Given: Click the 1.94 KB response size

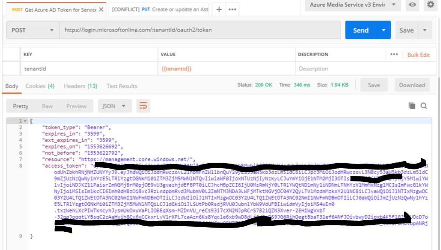Looking at the screenshot, I should 340,85.
